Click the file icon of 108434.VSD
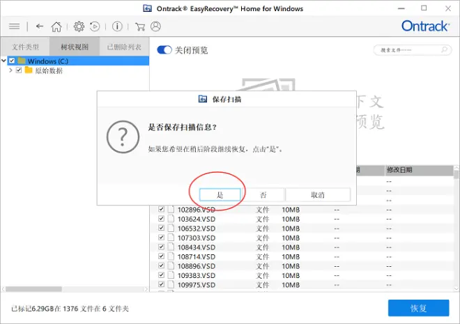Screen dimensions: 460x324 tap(171, 247)
